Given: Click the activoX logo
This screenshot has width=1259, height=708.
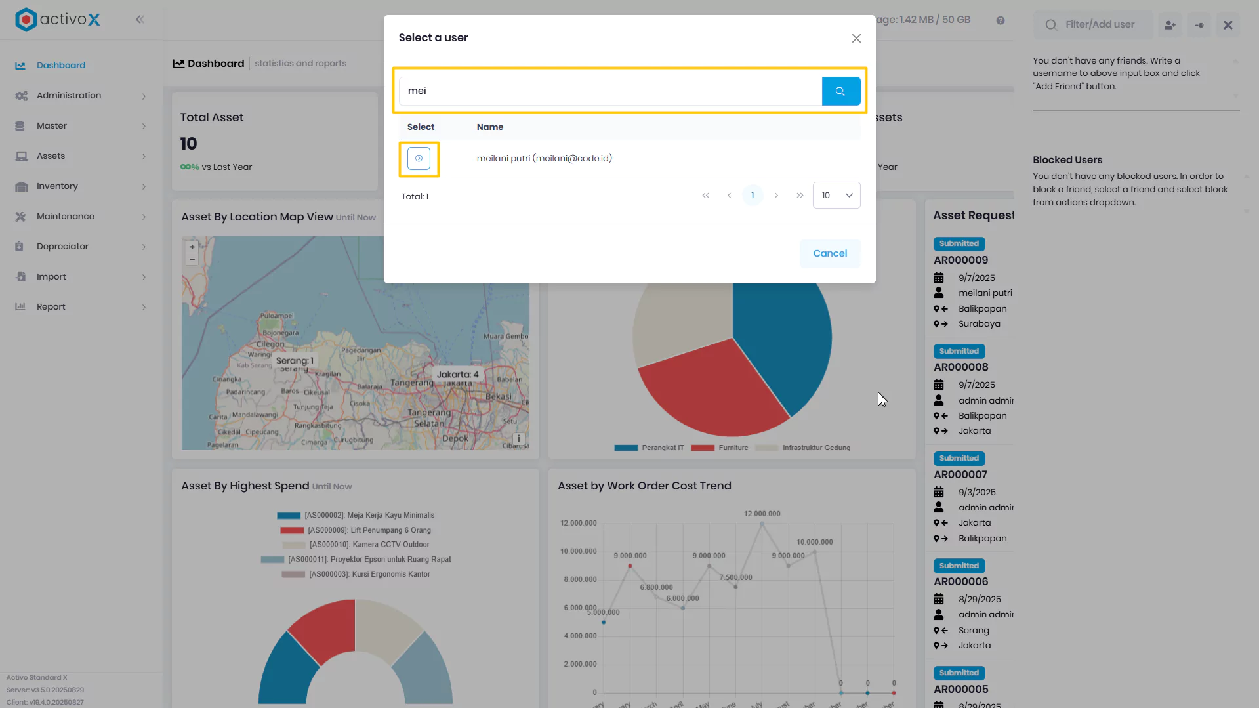Looking at the screenshot, I should [58, 20].
